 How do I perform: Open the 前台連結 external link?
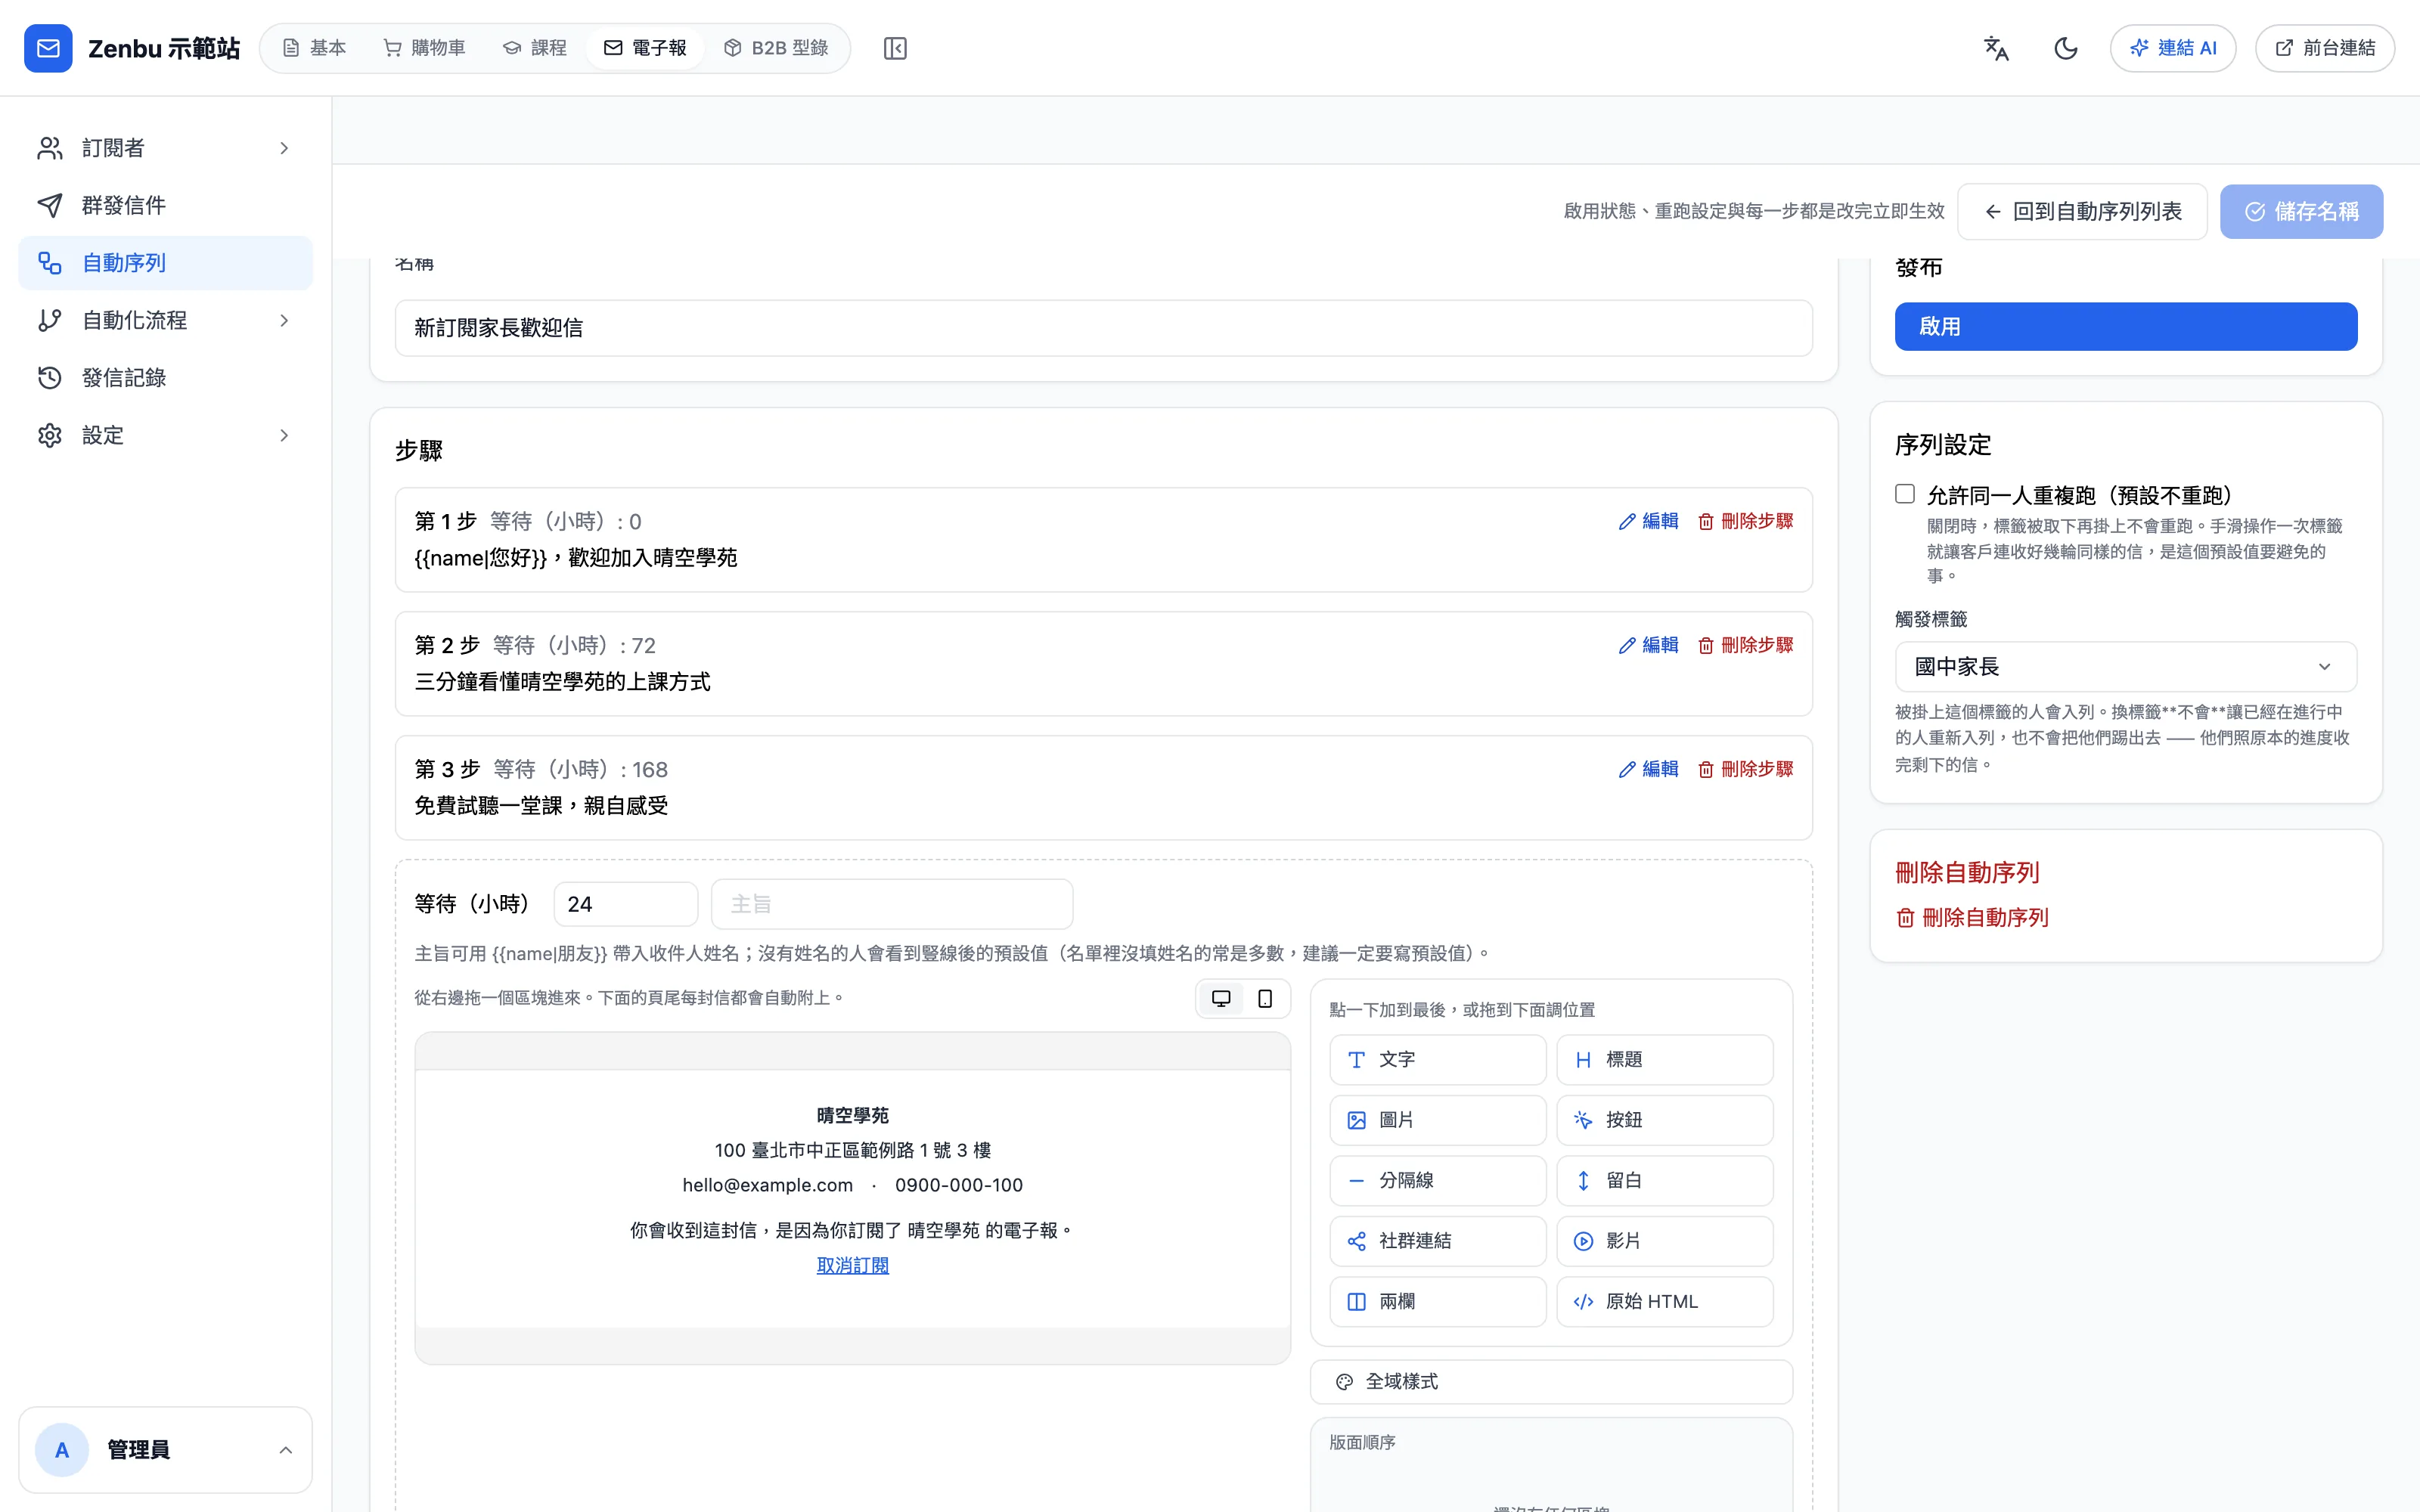click(2325, 48)
